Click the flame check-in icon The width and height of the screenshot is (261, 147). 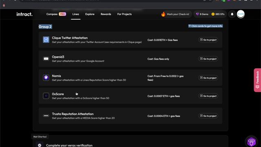coord(163,14)
